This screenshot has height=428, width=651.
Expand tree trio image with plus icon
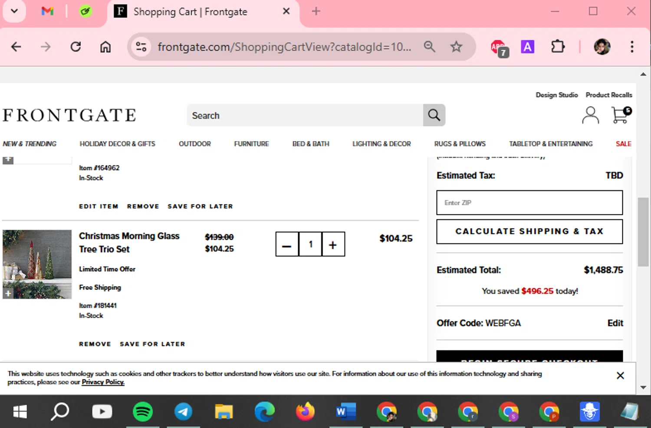point(8,294)
